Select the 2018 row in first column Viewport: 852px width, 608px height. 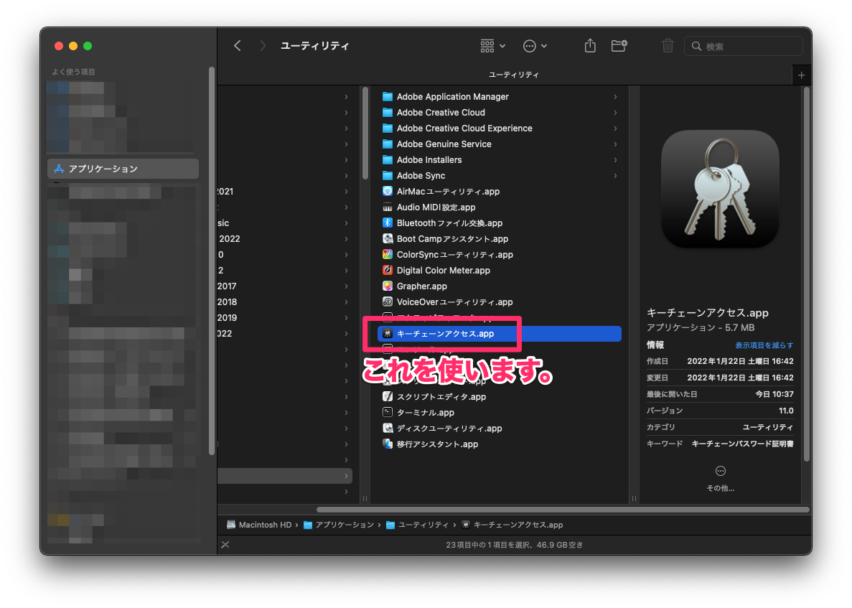click(285, 301)
